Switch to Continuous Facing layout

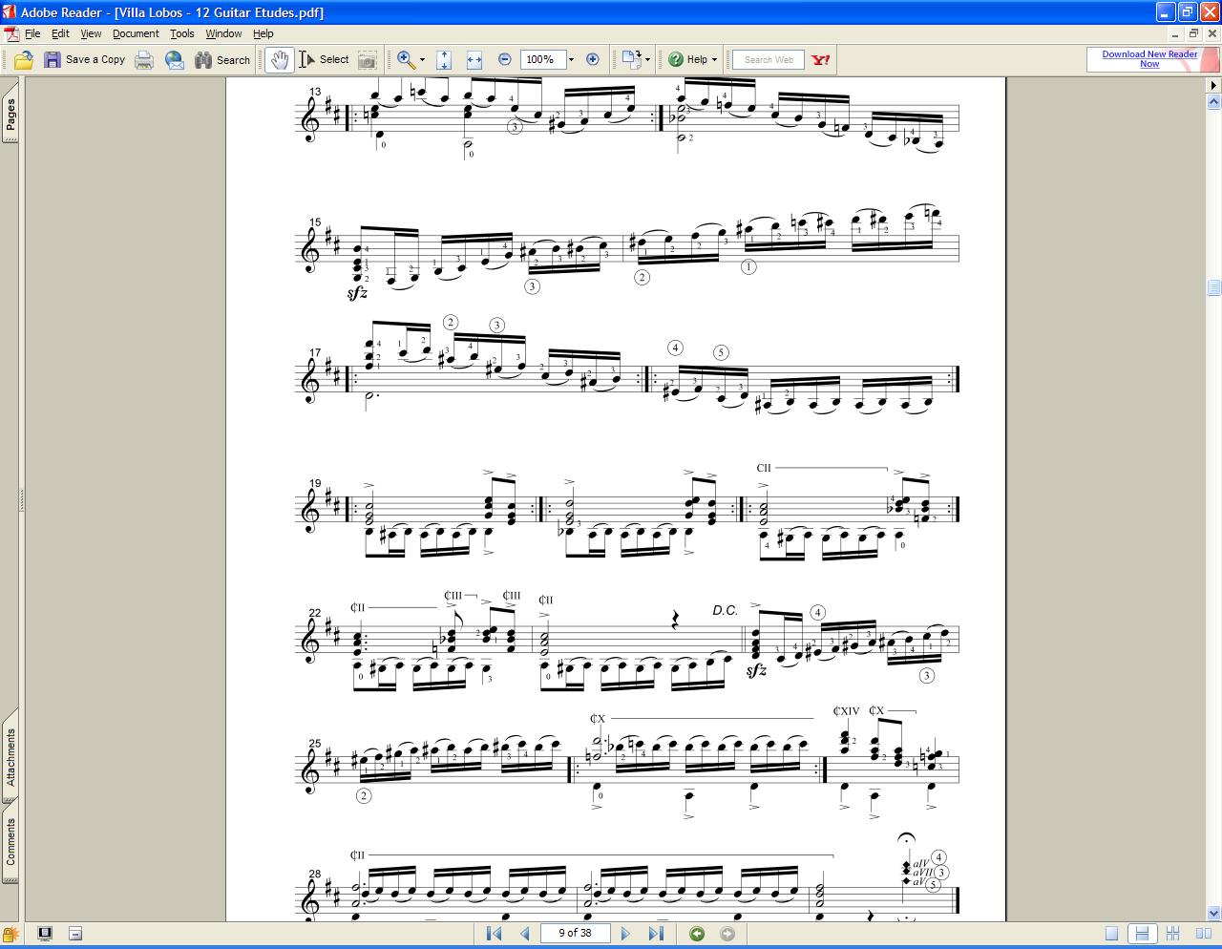[x=1172, y=934]
